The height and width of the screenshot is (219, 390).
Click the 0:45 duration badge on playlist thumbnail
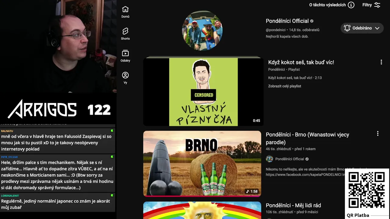[257, 121]
